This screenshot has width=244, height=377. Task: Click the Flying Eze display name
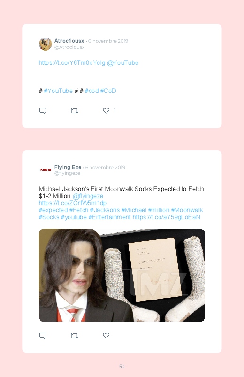click(68, 167)
